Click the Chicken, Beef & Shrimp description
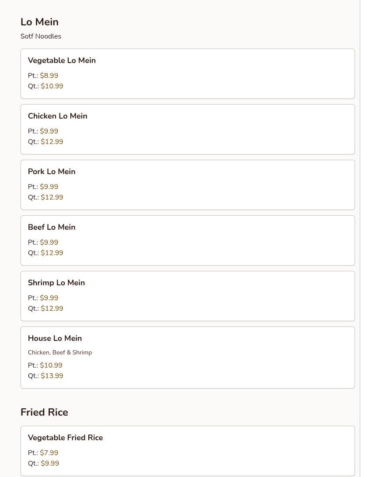This screenshot has width=369, height=477. click(x=60, y=352)
